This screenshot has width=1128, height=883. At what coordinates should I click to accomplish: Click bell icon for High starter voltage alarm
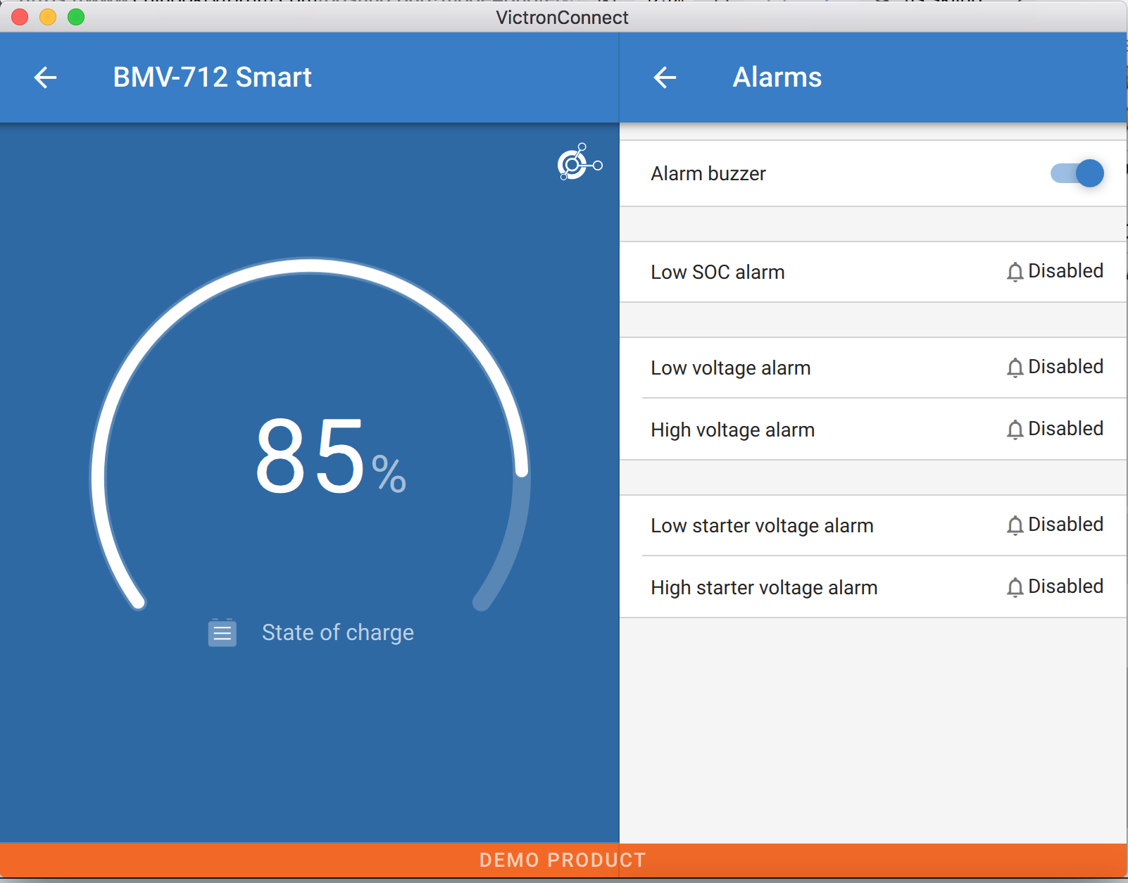[x=1015, y=587]
